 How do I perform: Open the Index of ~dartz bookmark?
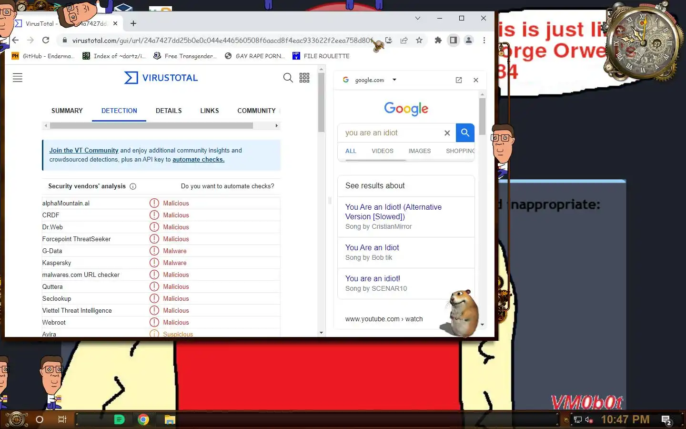(x=114, y=56)
